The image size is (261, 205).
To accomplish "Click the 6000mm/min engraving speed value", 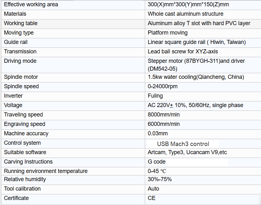I will pyautogui.click(x=164, y=124).
